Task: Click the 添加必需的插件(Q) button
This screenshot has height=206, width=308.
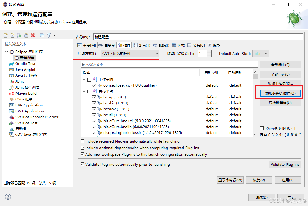Action: 280,93
